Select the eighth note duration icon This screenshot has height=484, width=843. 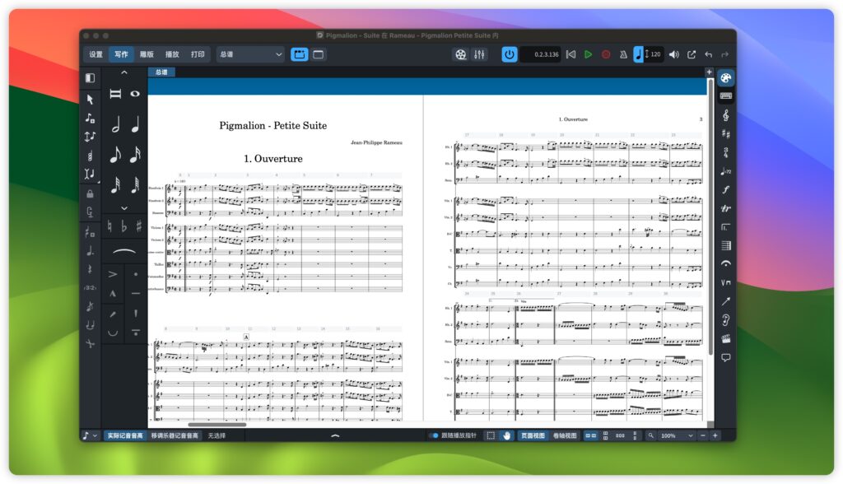(x=115, y=156)
